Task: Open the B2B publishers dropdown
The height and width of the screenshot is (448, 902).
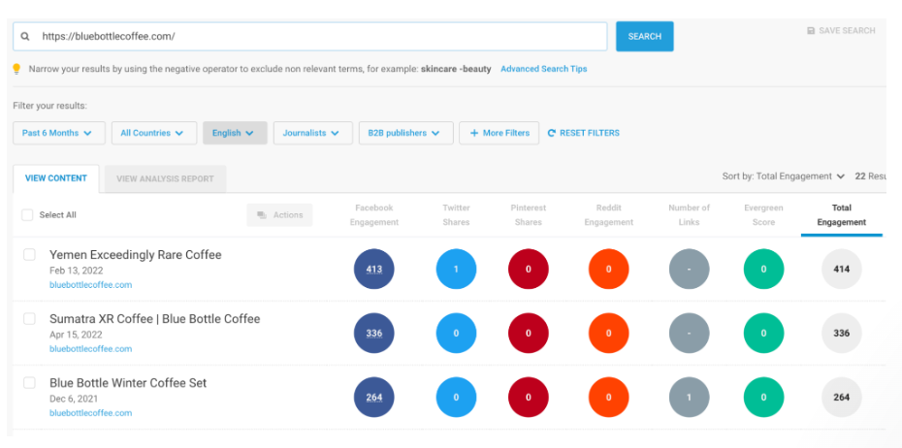Action: point(406,133)
